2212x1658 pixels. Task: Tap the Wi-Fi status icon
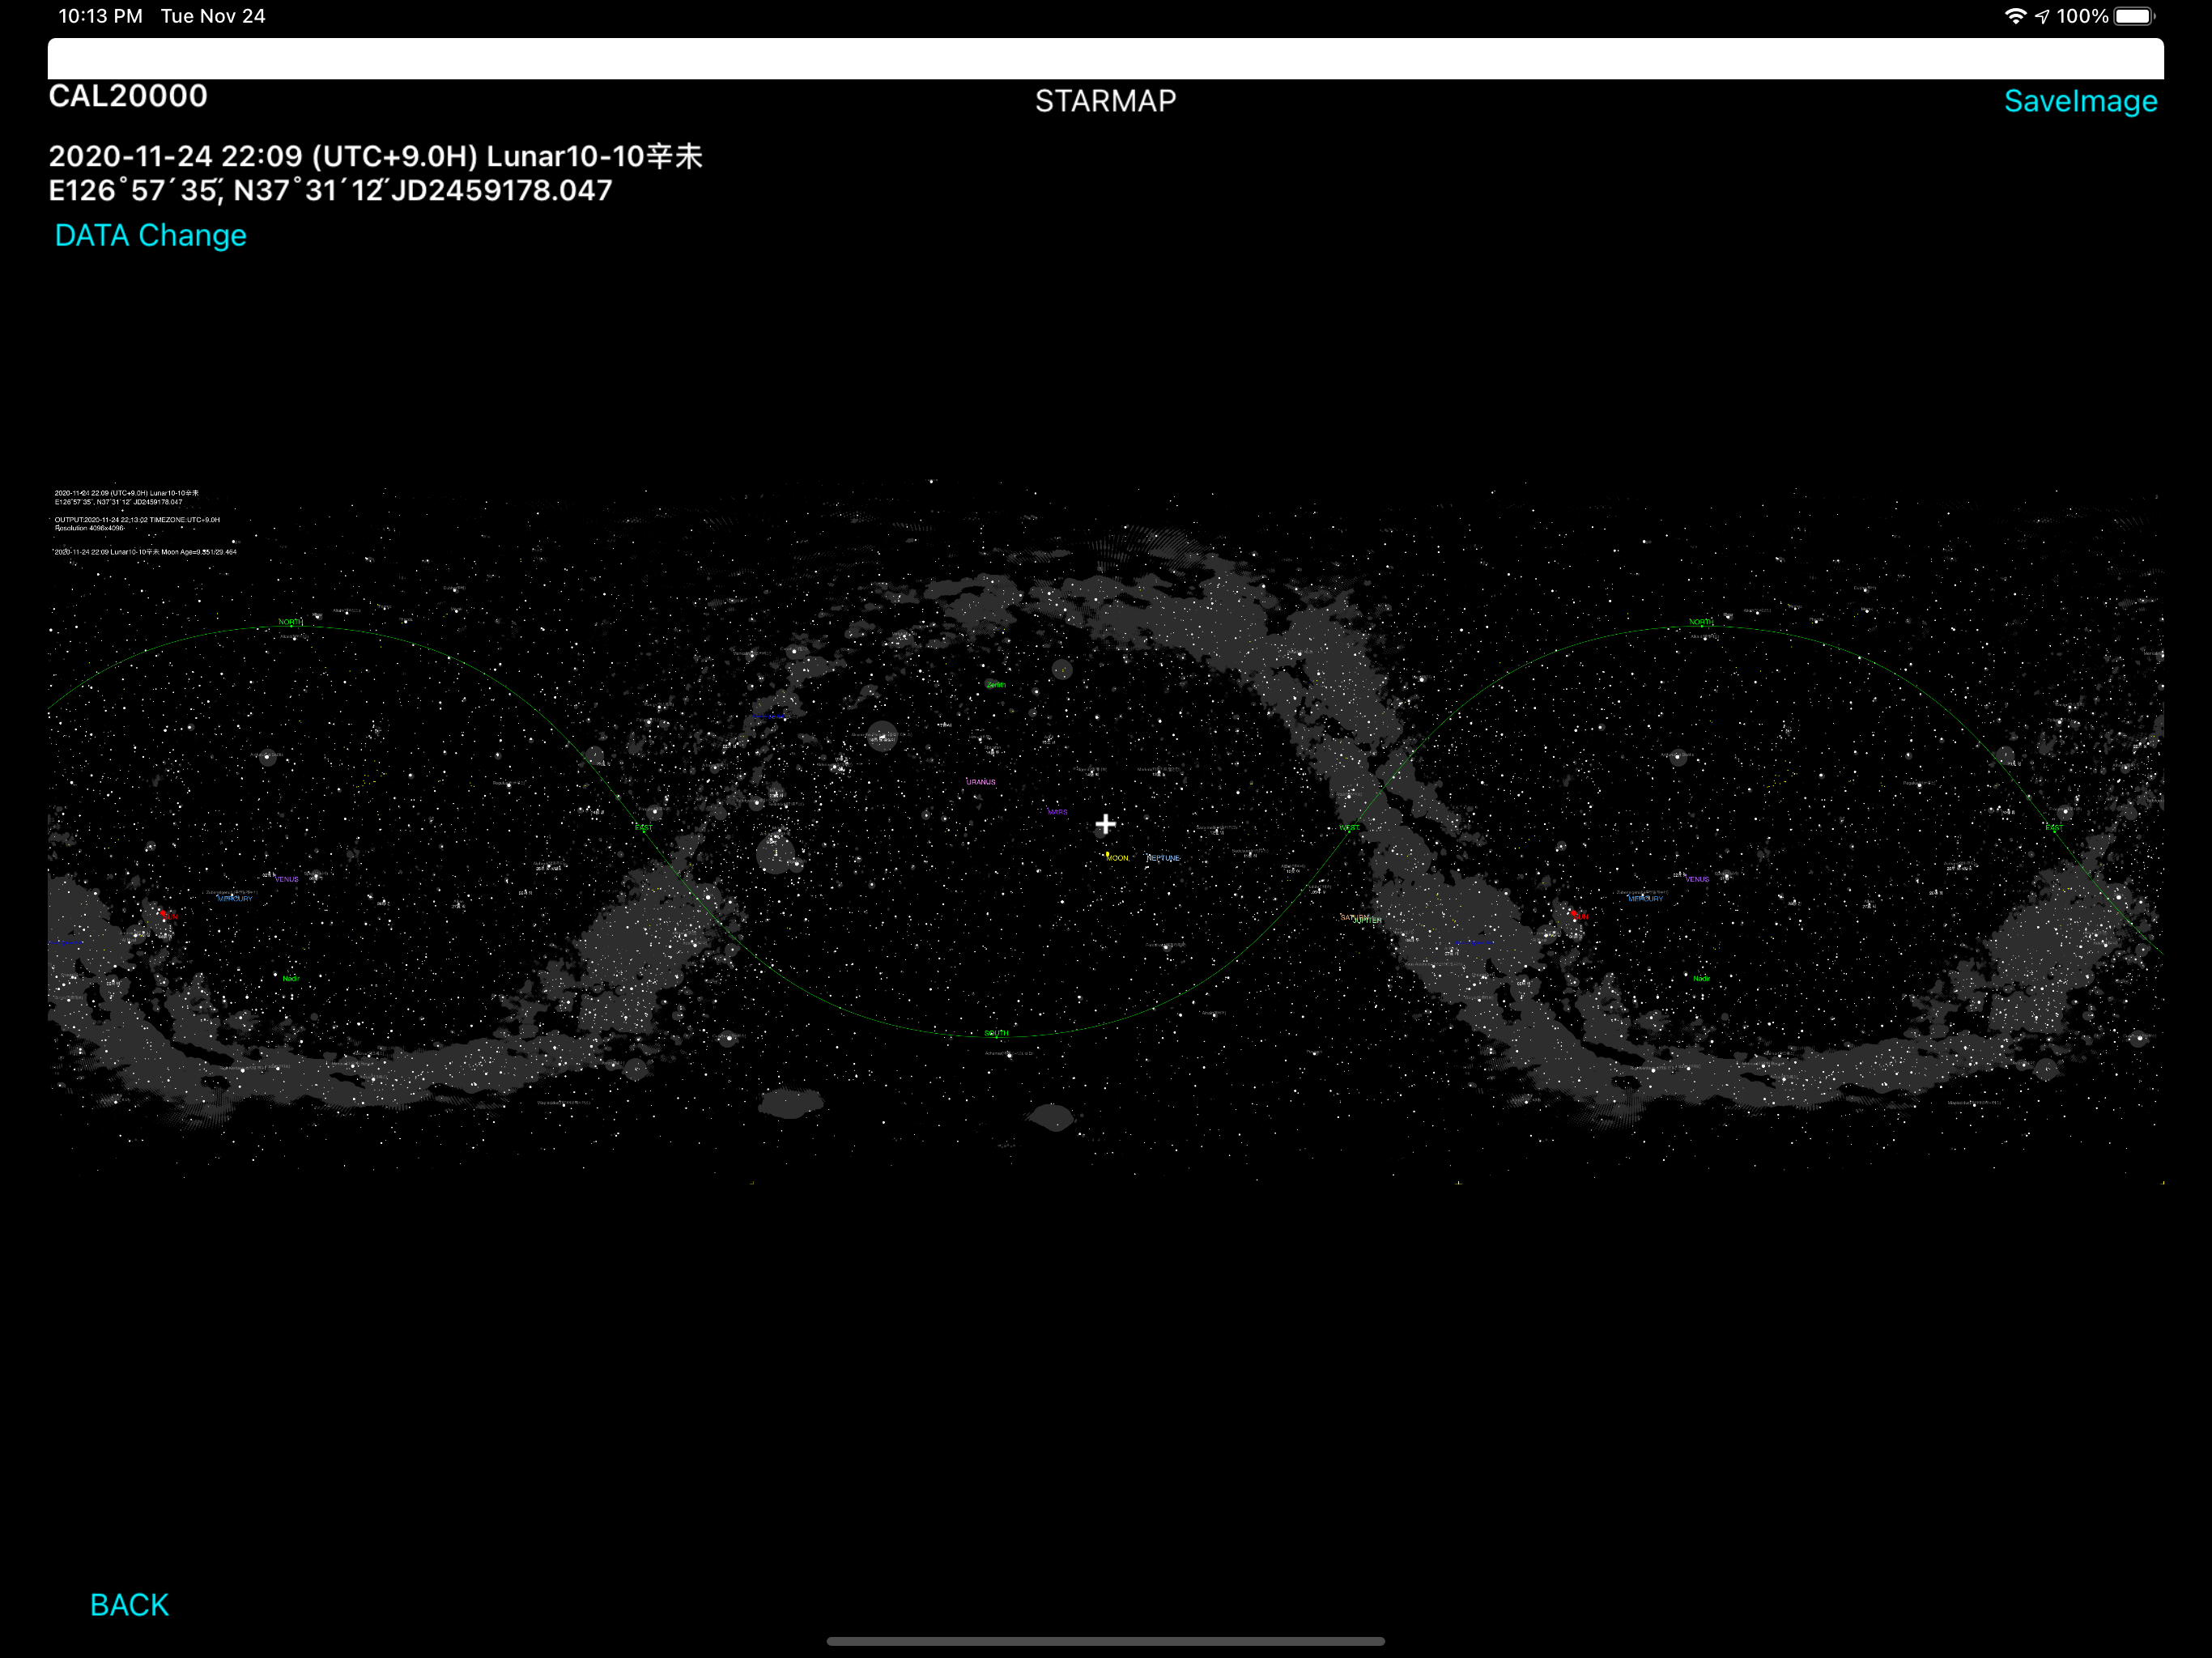[x=2015, y=16]
